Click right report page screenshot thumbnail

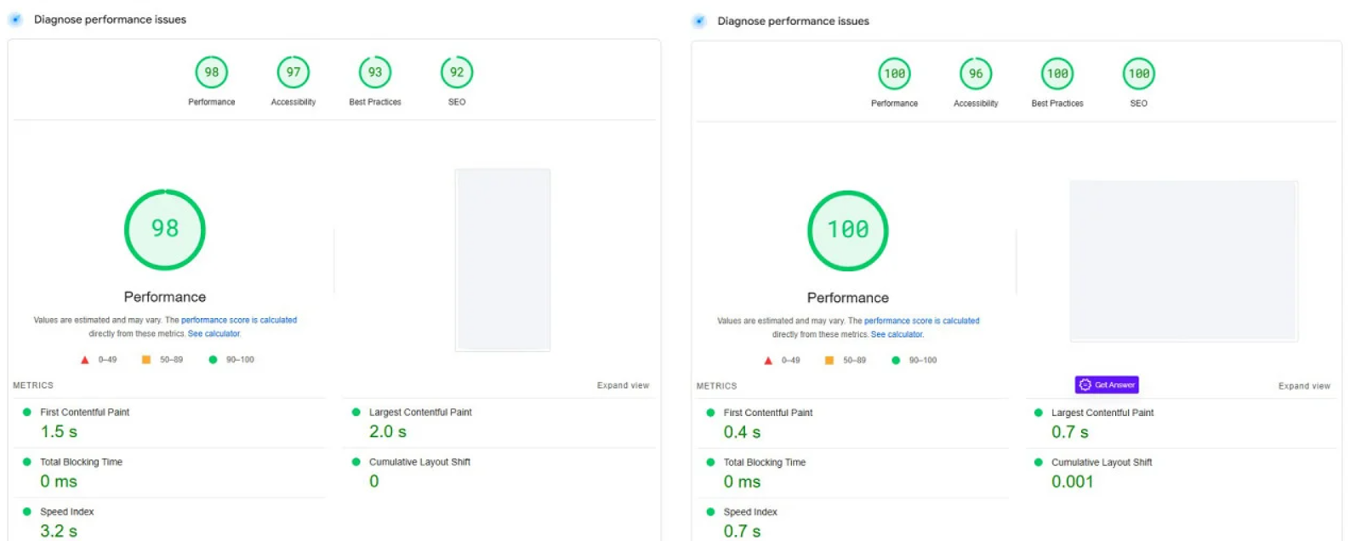(1184, 261)
